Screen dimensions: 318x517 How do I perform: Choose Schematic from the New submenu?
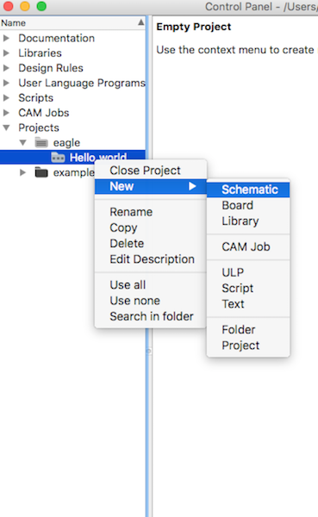[x=248, y=190]
